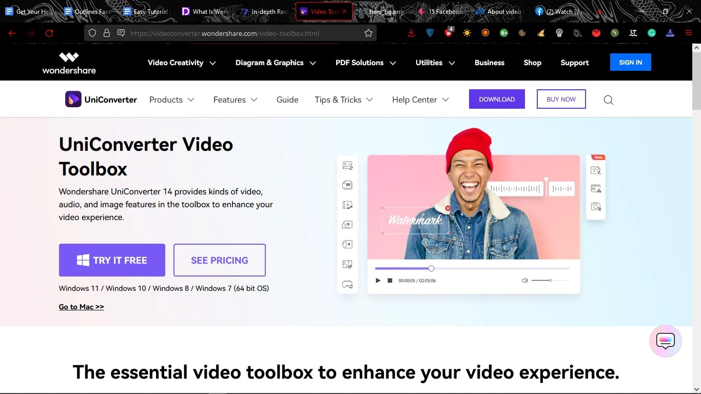Click the speaker volume icon in hero player
701x394 pixels.
tap(524, 281)
